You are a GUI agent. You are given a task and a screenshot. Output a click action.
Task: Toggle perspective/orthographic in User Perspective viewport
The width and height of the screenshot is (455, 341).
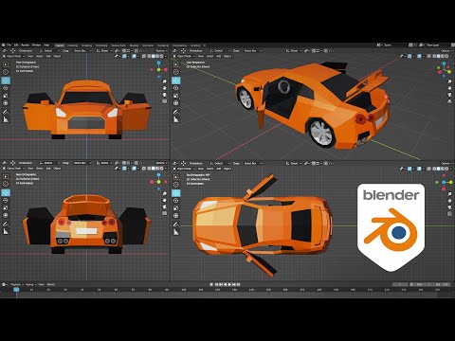click(x=449, y=101)
